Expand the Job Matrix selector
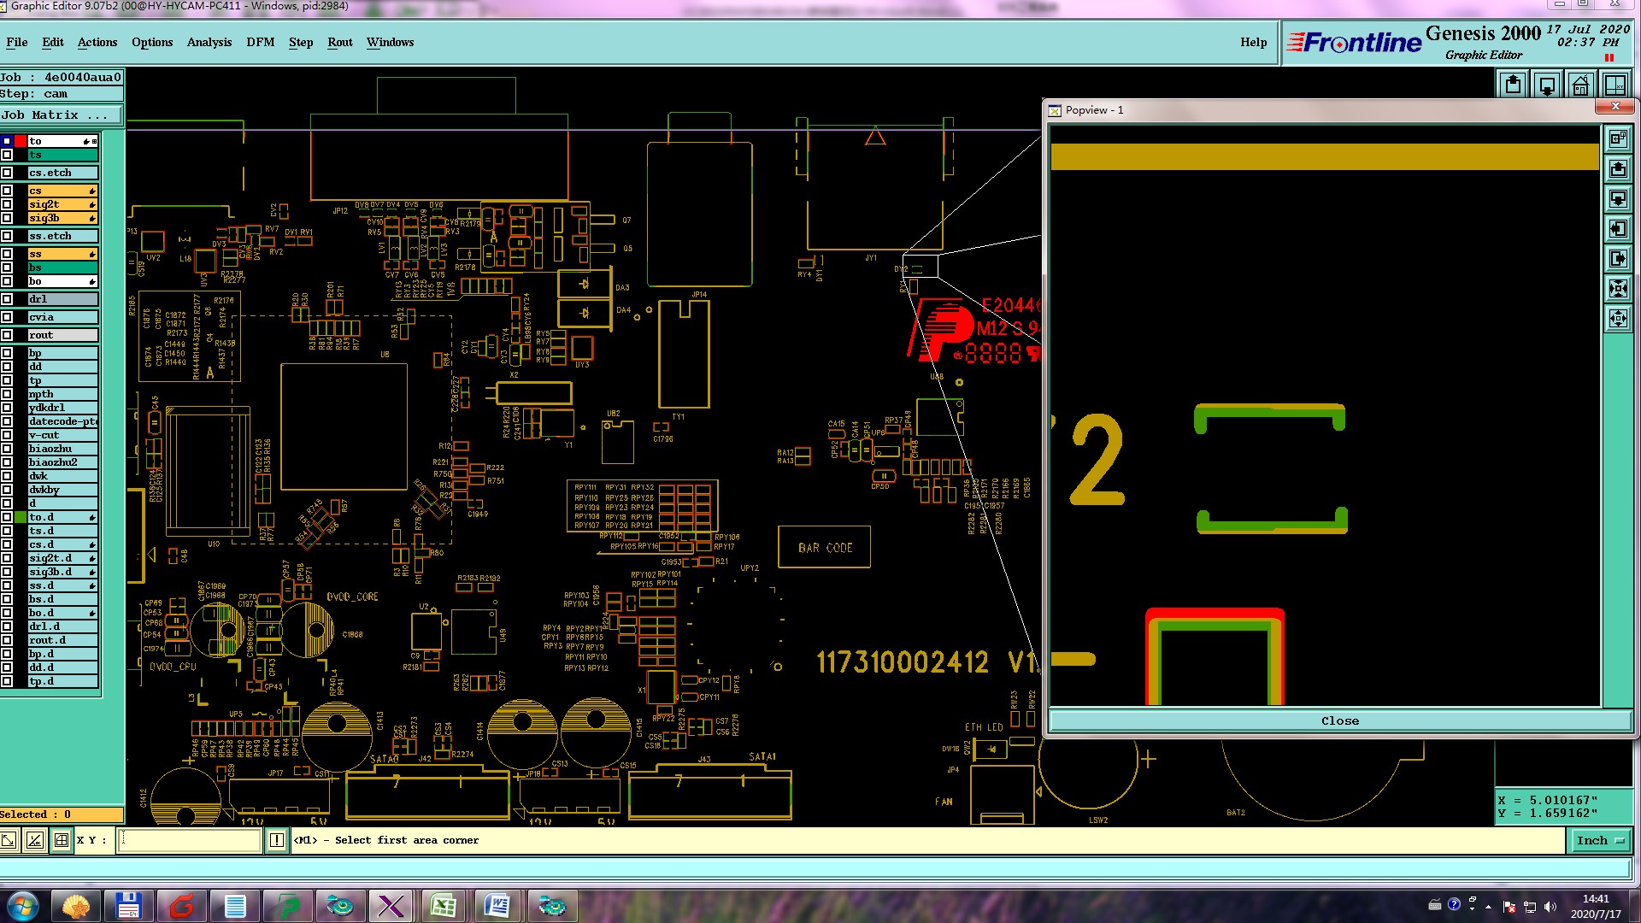Viewport: 1641px width, 923px height. [x=61, y=115]
